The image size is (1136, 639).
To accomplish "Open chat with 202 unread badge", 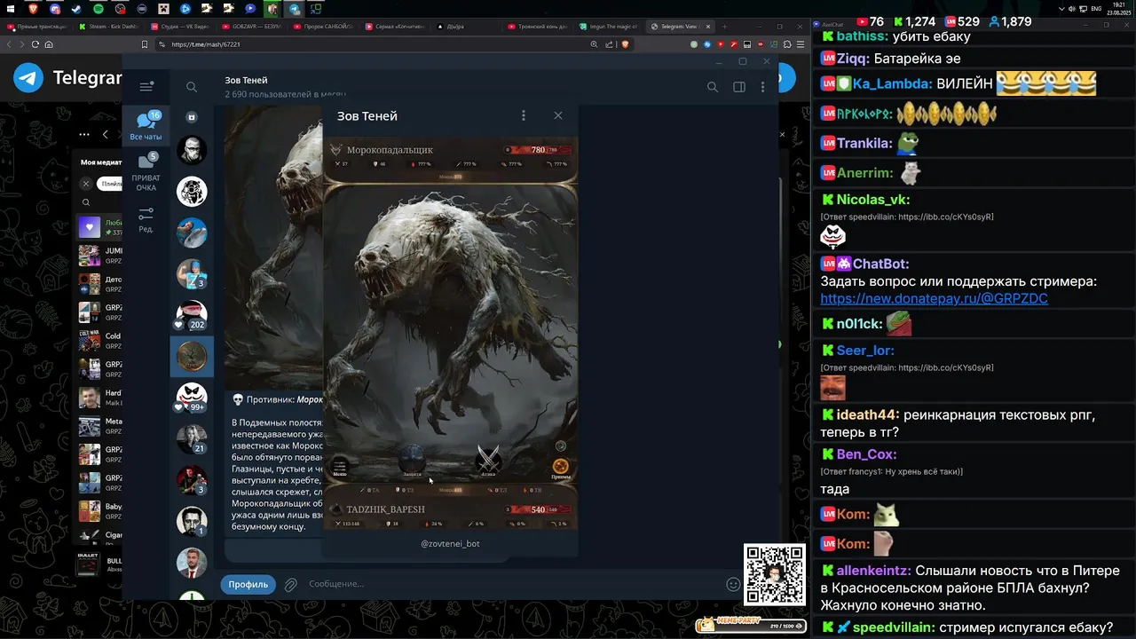I will (x=192, y=316).
